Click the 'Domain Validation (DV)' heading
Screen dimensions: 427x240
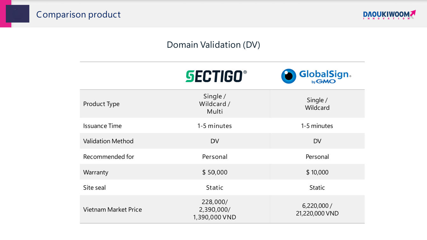pos(213,45)
